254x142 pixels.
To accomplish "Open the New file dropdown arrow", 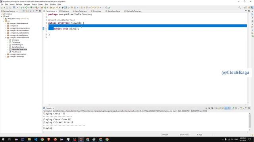I will pos(4,7).
